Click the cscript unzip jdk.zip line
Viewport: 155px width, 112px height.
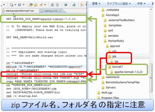[45, 74]
